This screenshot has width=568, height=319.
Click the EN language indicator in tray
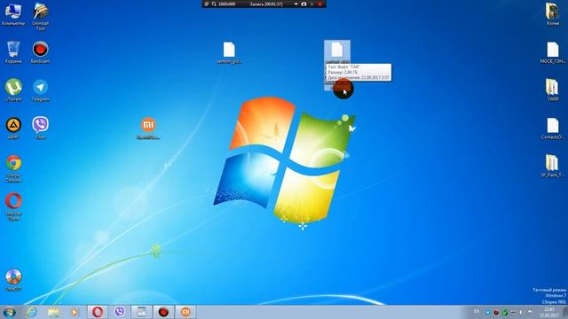pos(477,311)
